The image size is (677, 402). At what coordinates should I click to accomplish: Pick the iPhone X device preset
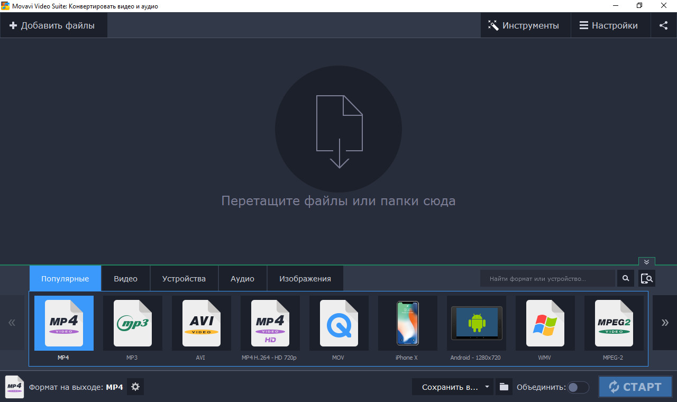coord(408,323)
